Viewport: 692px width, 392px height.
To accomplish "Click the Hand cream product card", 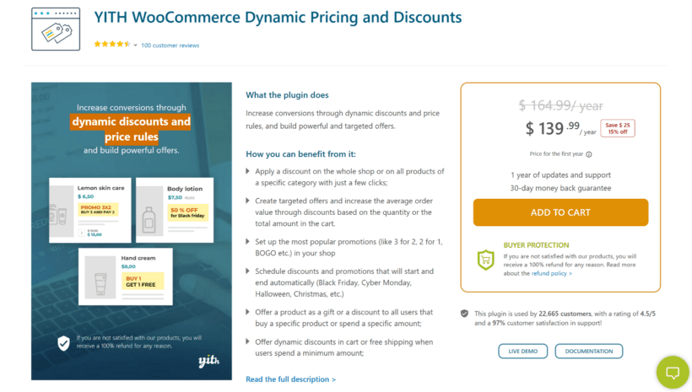I will 126,277.
